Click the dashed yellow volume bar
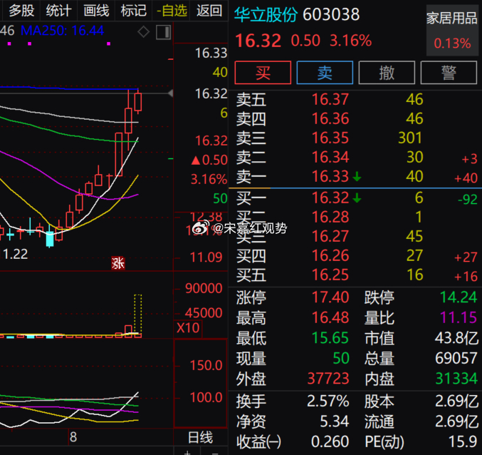The image size is (482, 455). [x=137, y=315]
